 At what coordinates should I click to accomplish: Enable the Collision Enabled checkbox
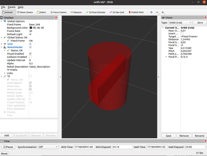[x=31, y=57]
